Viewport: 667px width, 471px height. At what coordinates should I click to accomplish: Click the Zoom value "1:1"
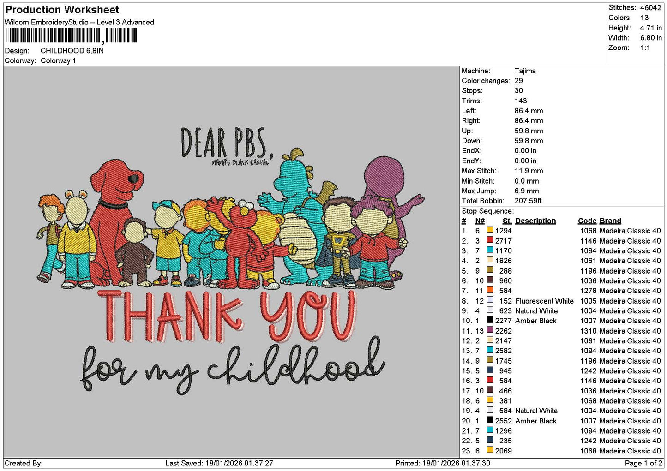point(645,48)
